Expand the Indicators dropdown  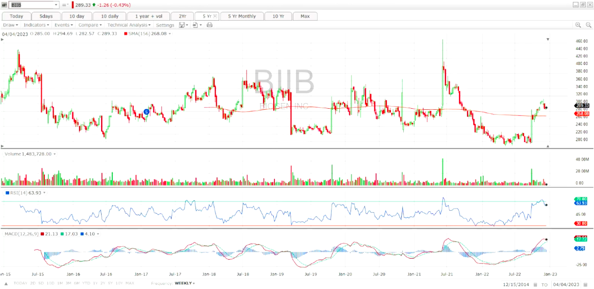pyautogui.click(x=37, y=25)
